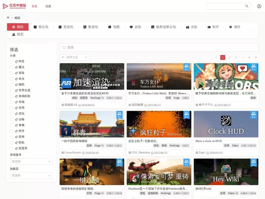Click the Fabric tag on Clock HUD card
The image size is (265, 199).
coord(235,146)
